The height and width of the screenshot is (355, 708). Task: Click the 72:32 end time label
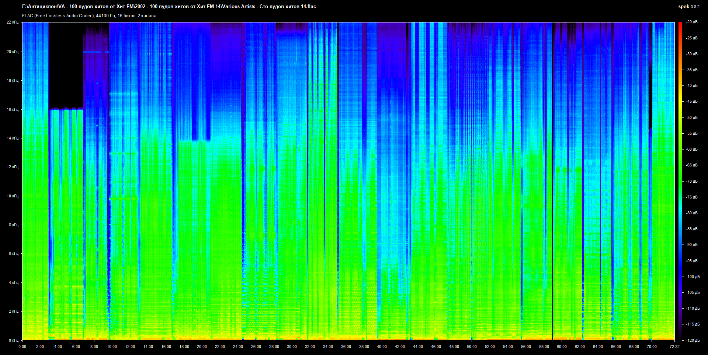click(x=674, y=347)
